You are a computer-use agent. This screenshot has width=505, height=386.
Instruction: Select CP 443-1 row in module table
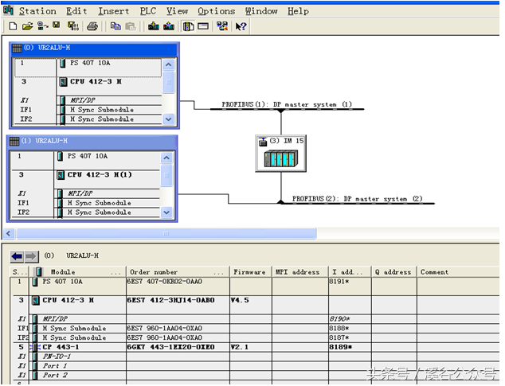(x=61, y=347)
